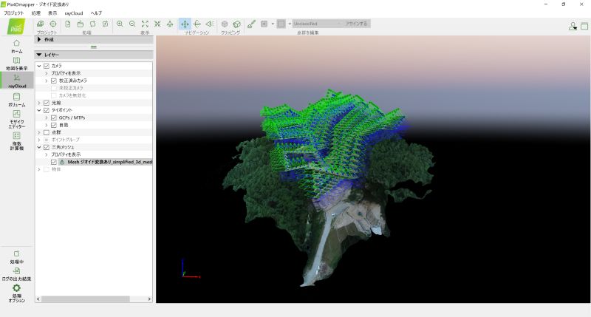Open the モザイクエディター (Mosaic Editor) view
The image size is (591, 317).
(16, 117)
